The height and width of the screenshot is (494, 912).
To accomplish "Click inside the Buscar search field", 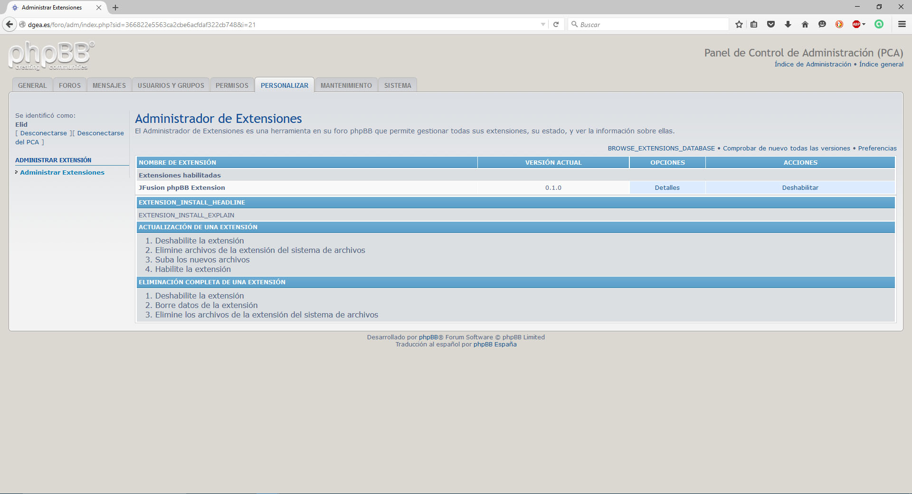I will coord(651,24).
